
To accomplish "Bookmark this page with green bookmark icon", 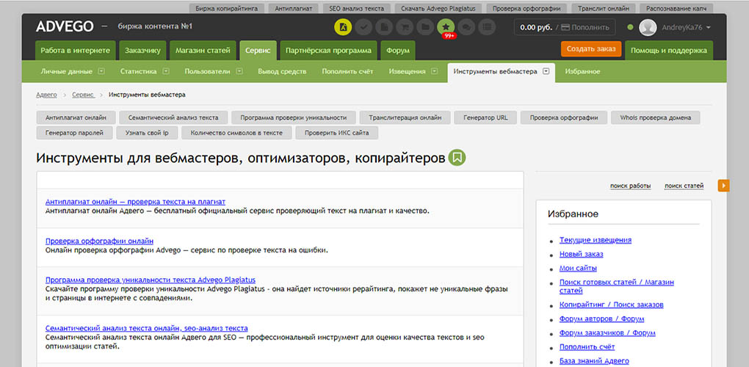I will click(x=457, y=158).
